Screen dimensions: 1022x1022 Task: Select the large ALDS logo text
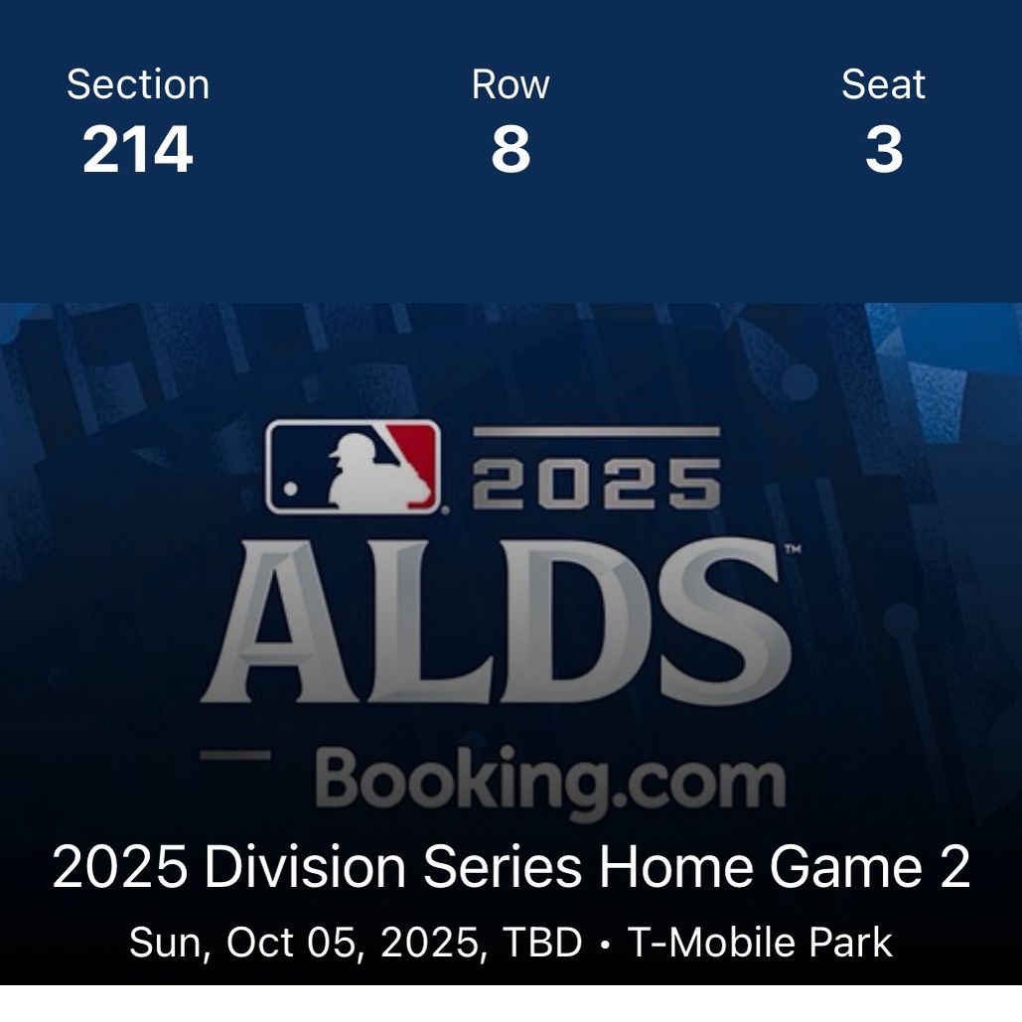(497, 621)
